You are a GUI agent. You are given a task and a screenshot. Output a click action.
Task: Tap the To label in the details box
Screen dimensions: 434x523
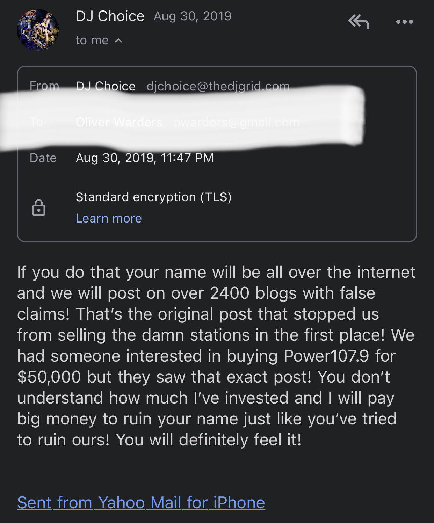36,122
